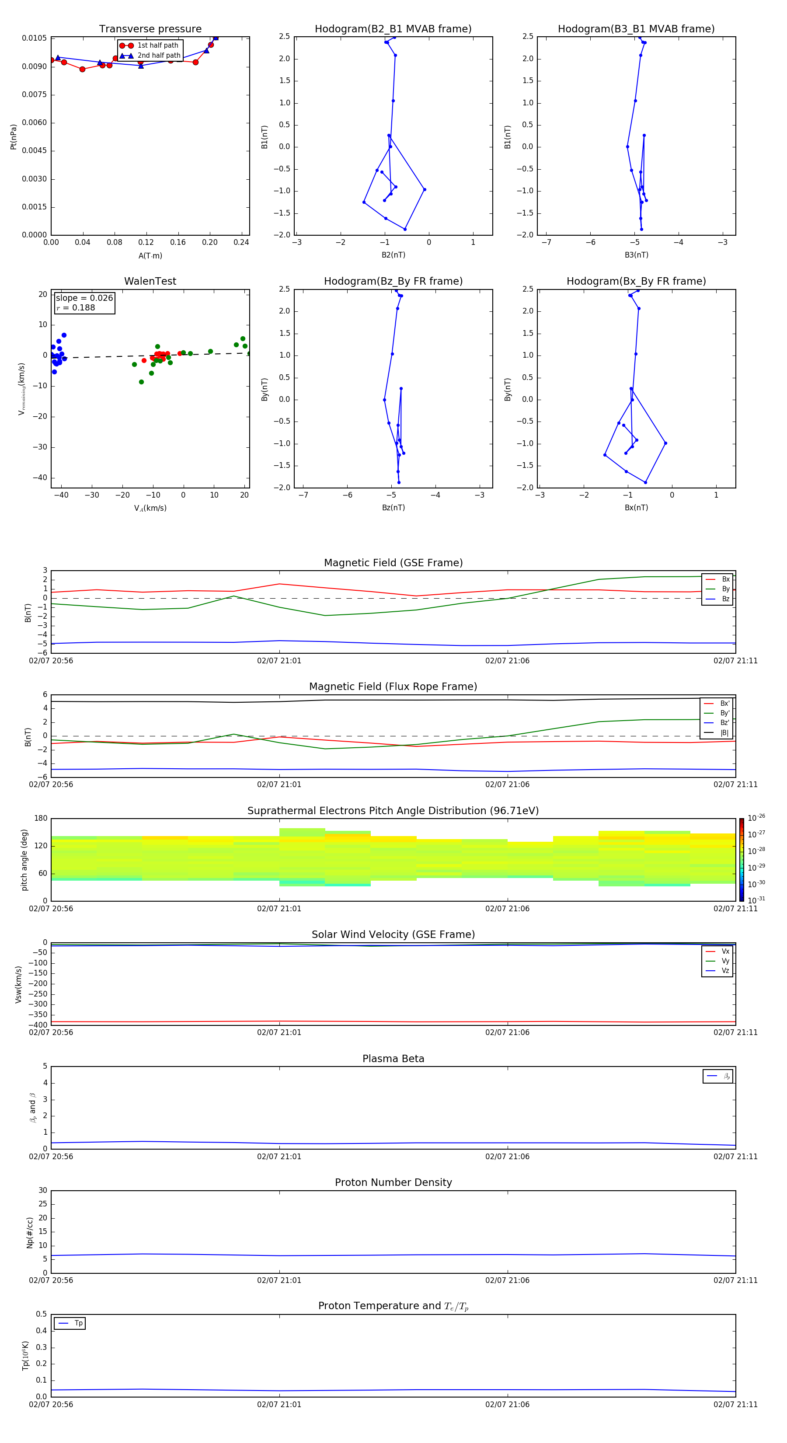Click the 'Hodogram(B2_B1 MVAB frame)' title
Viewport: 787px width, 1443px height.
393,29
